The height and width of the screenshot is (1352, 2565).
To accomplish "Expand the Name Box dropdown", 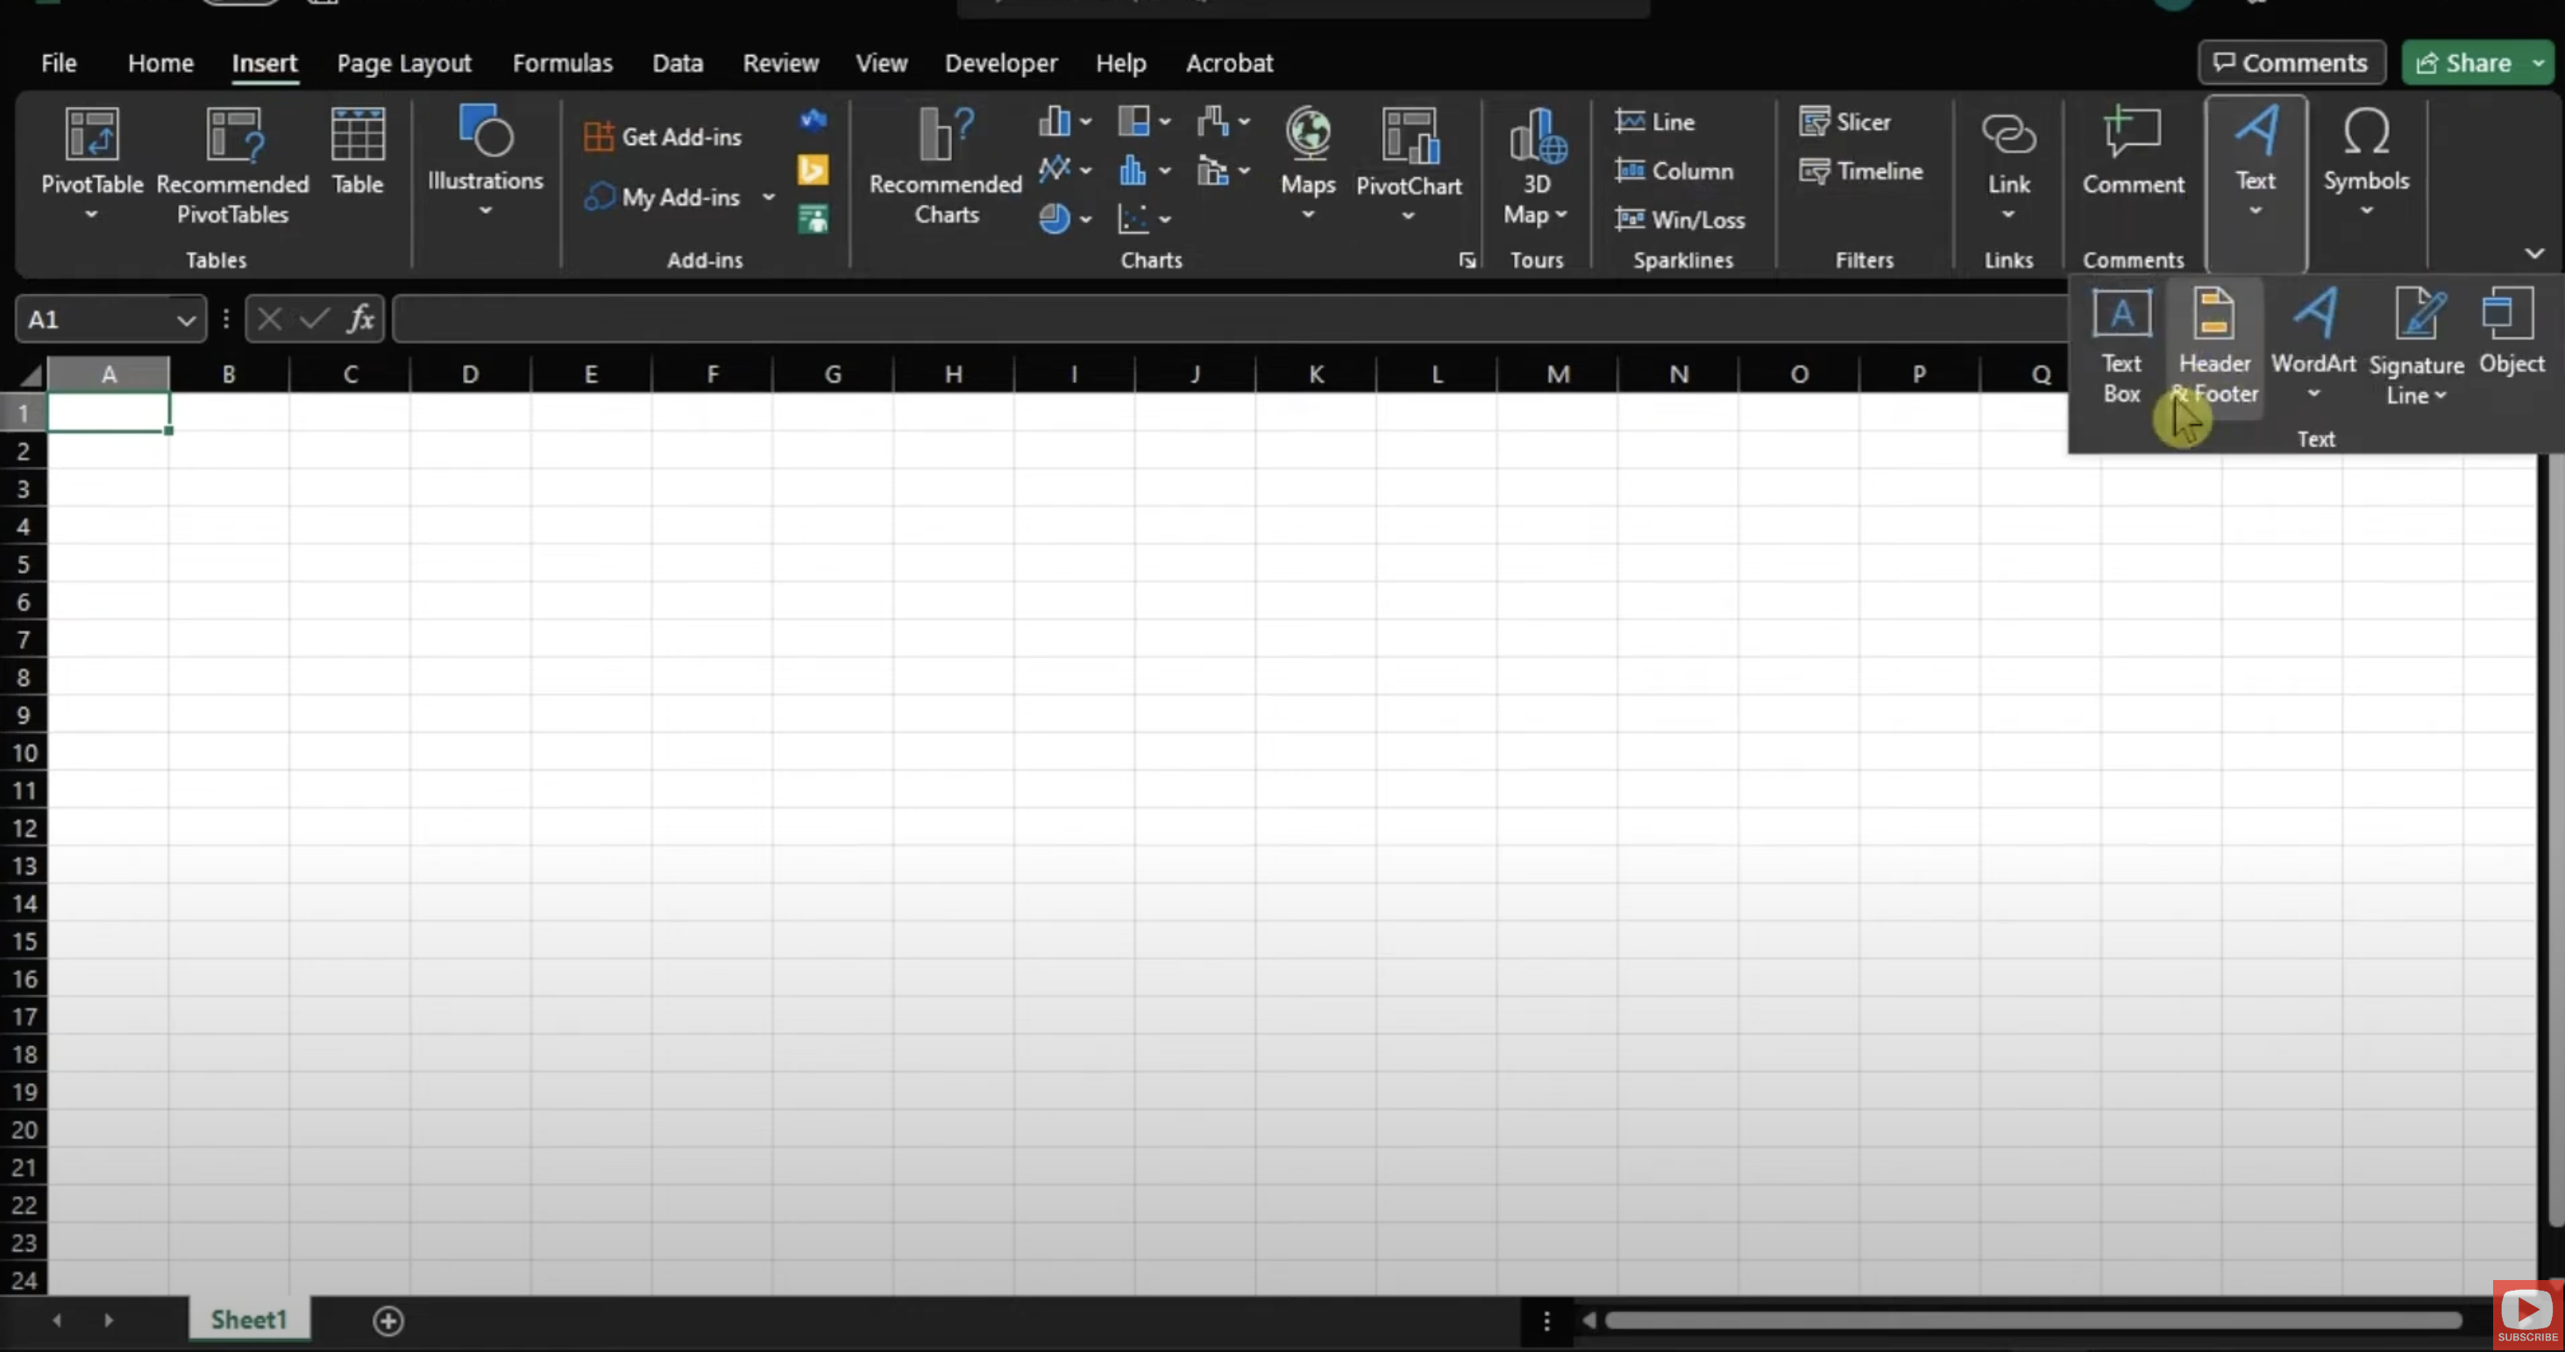I will pyautogui.click(x=185, y=321).
